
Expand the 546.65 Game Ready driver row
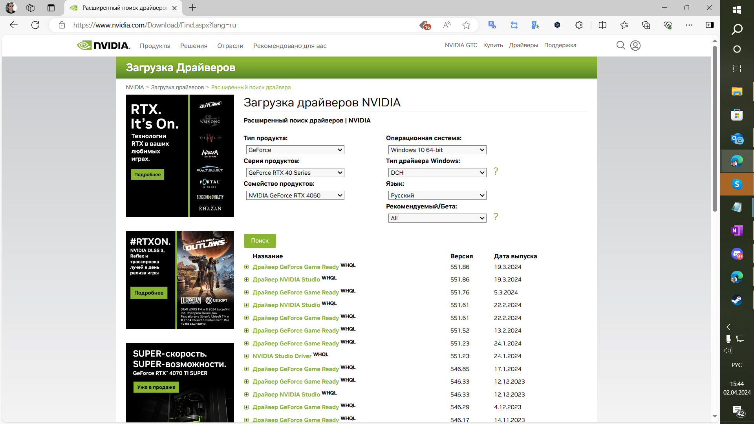point(246,369)
